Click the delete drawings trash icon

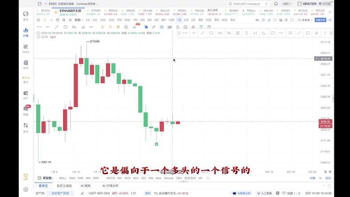[x=209, y=27]
